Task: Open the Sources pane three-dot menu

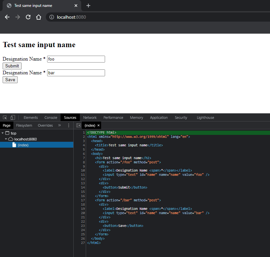Action: (68, 125)
